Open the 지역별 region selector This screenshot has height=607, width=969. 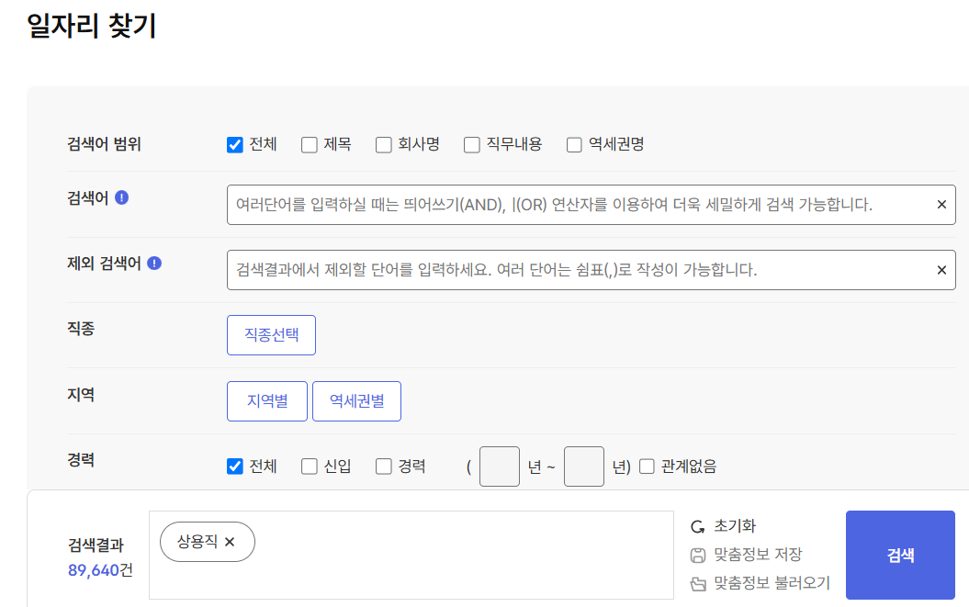[x=267, y=401]
